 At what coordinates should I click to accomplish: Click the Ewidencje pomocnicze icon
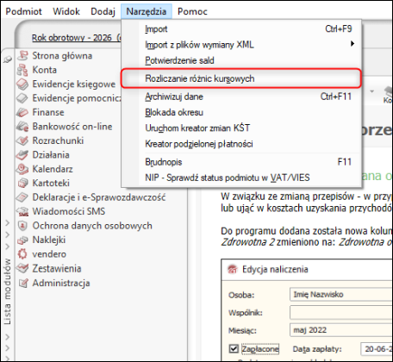pos(22,98)
